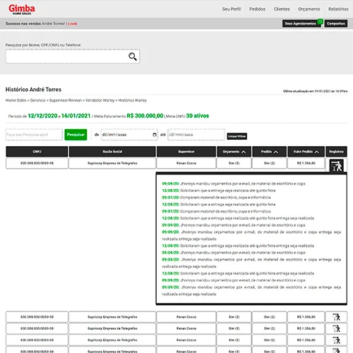Open the Campanhas button
This screenshot has width=353, height=353.
[x=336, y=23]
